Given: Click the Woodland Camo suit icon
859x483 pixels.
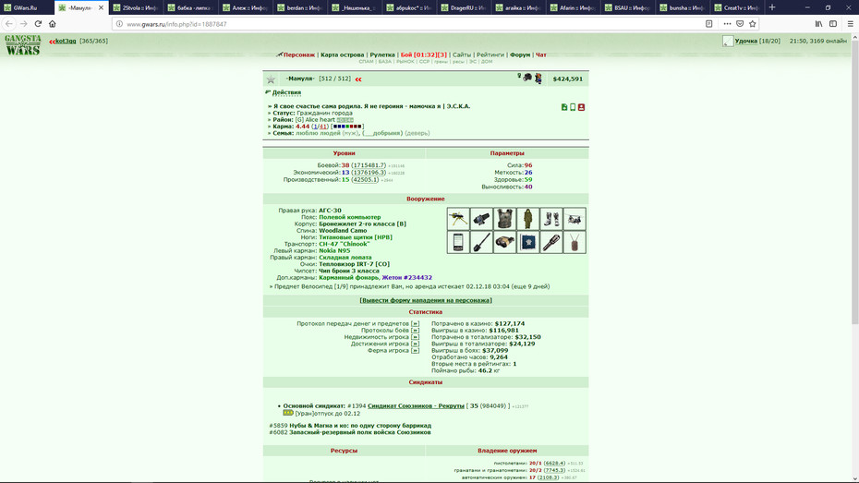Looking at the screenshot, I should coord(527,219).
